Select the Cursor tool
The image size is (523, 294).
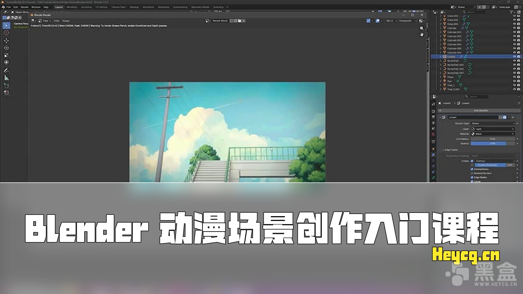click(x=7, y=33)
